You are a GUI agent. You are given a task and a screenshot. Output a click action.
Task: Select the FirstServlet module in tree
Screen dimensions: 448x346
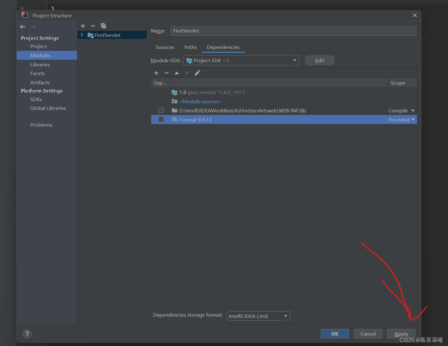112,35
